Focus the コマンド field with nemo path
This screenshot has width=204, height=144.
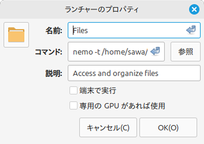coord(116,52)
